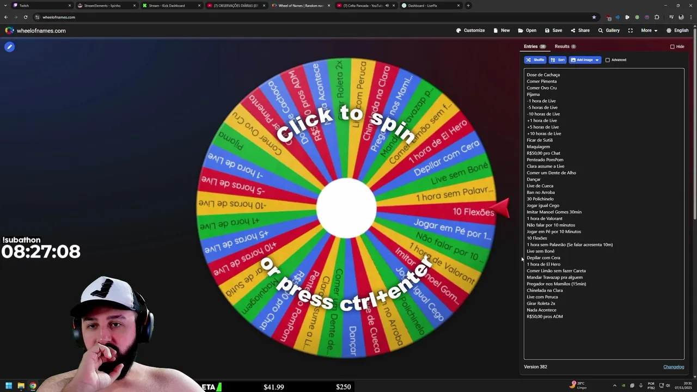Sort the entries alphabetically
This screenshot has width=697, height=392.
point(558,60)
